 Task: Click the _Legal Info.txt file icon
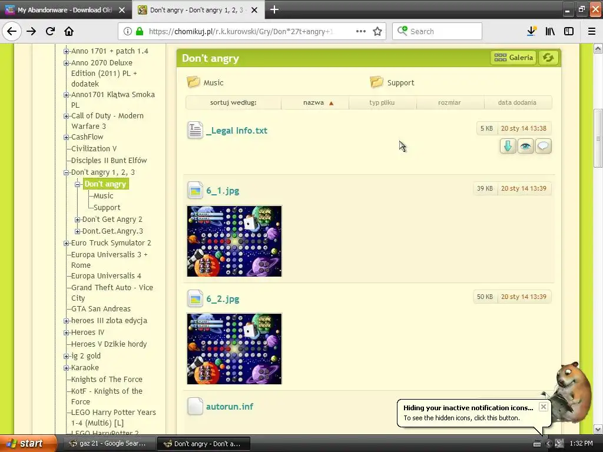[x=195, y=130]
